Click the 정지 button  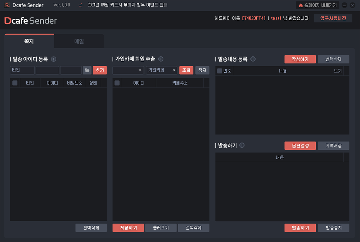click(202, 70)
